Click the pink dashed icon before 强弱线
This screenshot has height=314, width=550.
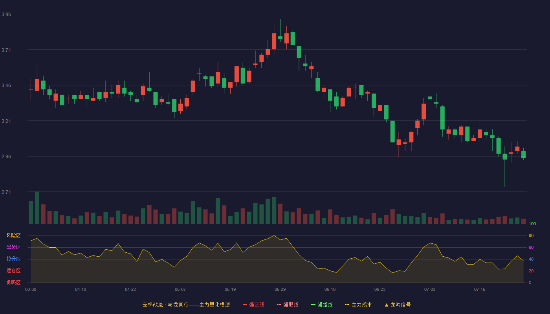tap(279, 305)
